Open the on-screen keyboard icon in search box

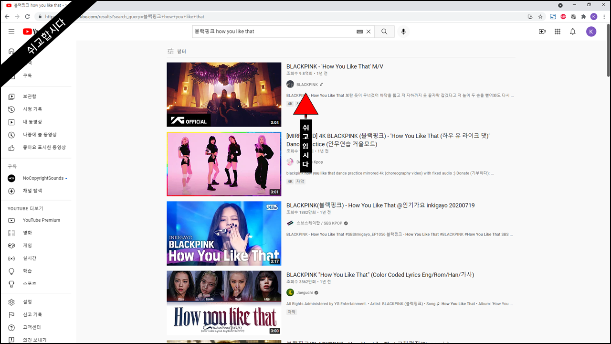pos(360,32)
